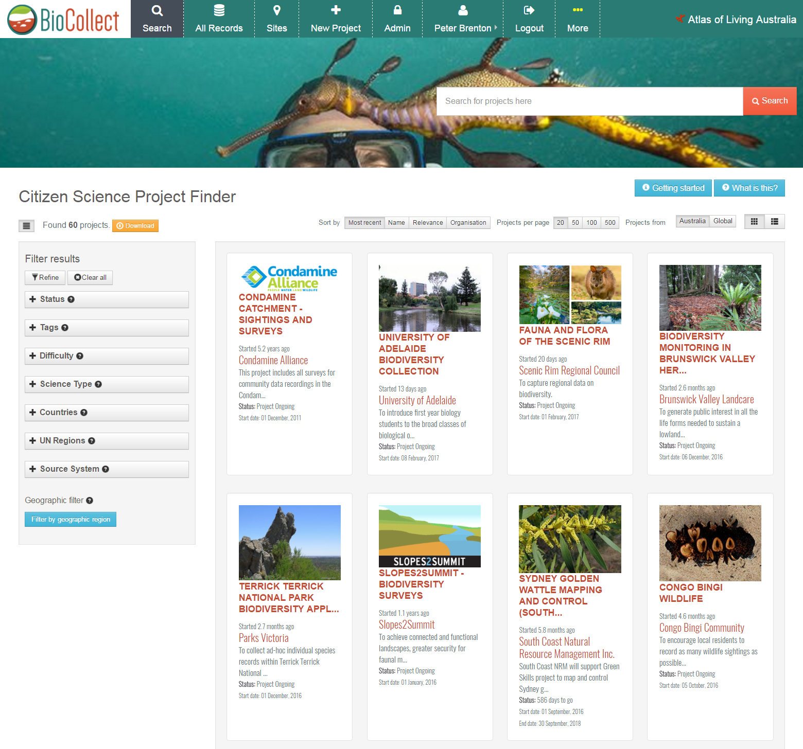Sort projects by Organisation
The image size is (803, 749).
(x=468, y=223)
